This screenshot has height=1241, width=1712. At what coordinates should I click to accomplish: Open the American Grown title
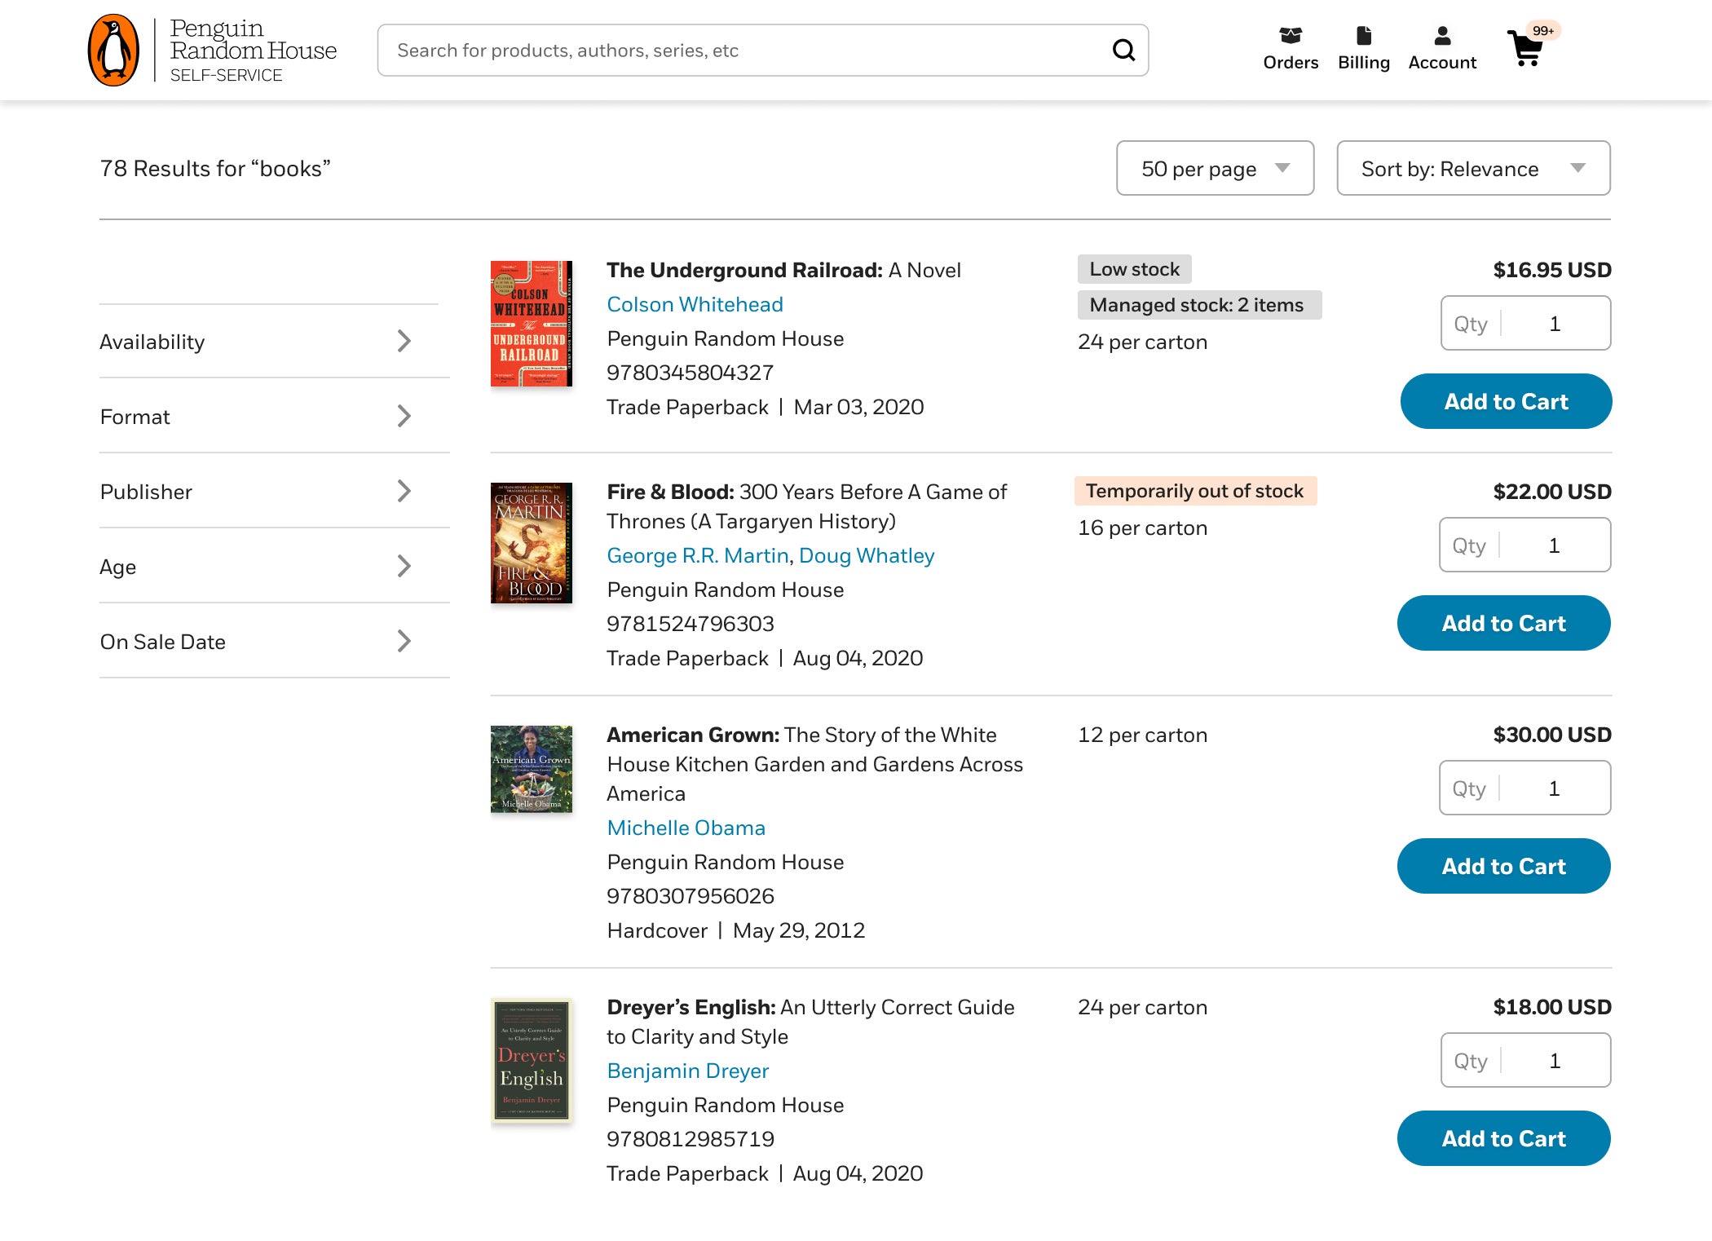point(815,764)
